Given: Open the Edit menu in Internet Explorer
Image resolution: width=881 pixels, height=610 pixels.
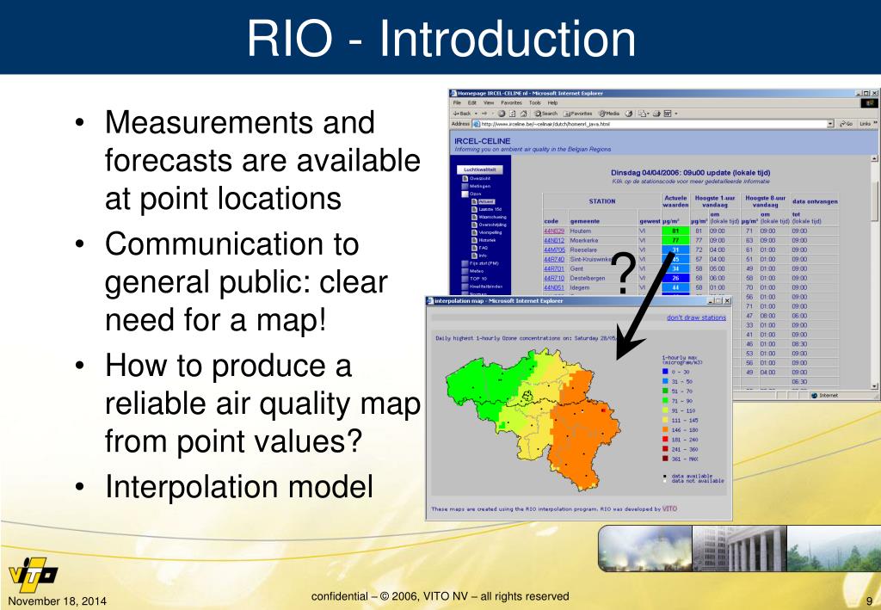Looking at the screenshot, I should (472, 102).
